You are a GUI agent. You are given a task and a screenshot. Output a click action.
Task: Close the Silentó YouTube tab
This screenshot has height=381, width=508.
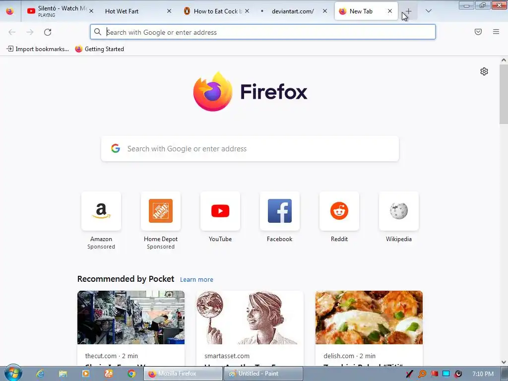[91, 11]
